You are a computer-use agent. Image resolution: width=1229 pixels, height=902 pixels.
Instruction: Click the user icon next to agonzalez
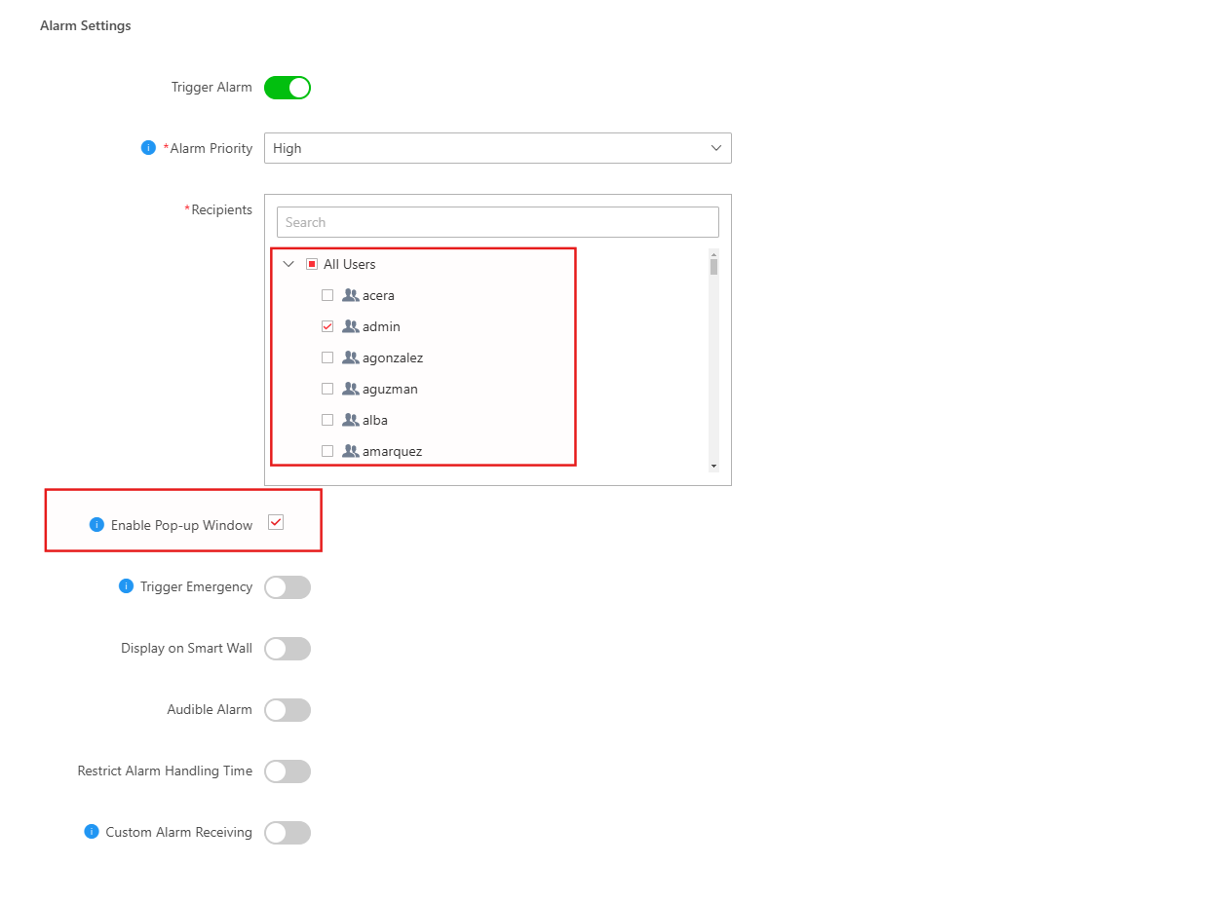pyautogui.click(x=351, y=357)
